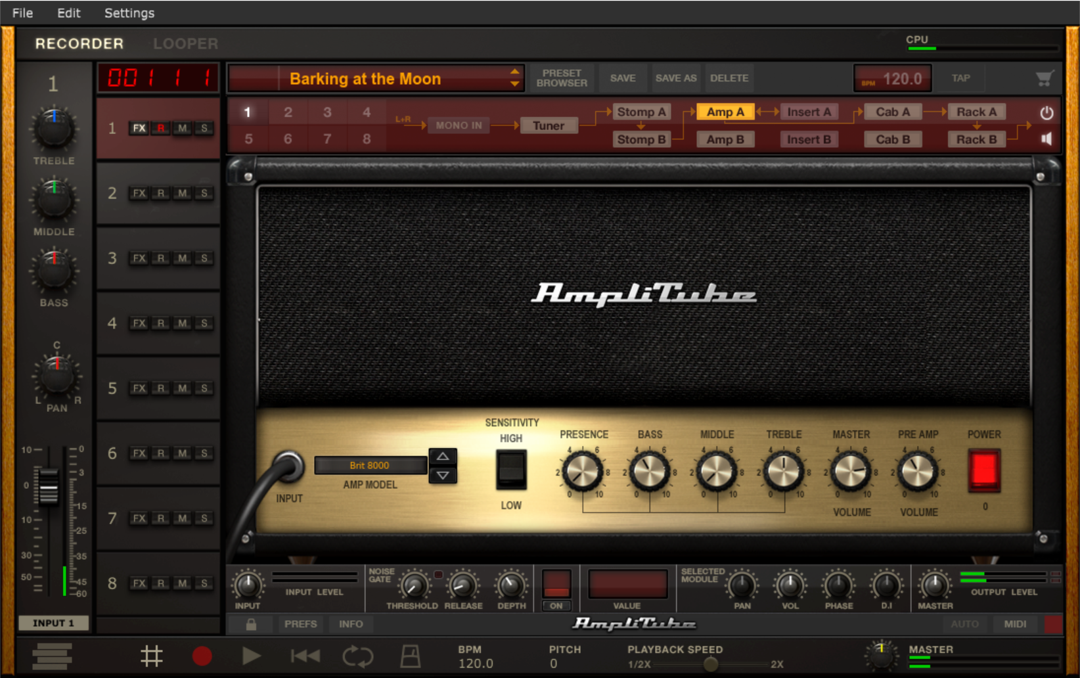The width and height of the screenshot is (1080, 678).
Task: Click the 120.0 BPM tempo display
Action: point(893,79)
